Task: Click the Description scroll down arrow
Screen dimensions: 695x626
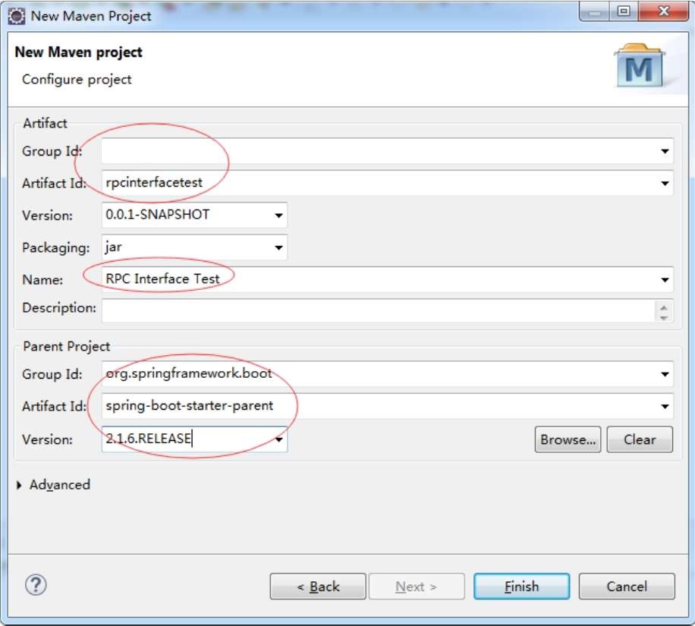Action: point(664,316)
